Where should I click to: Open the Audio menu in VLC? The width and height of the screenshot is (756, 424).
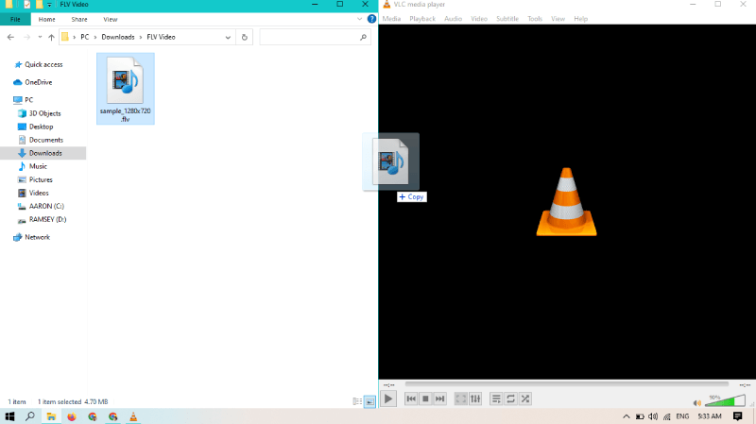[x=453, y=19]
